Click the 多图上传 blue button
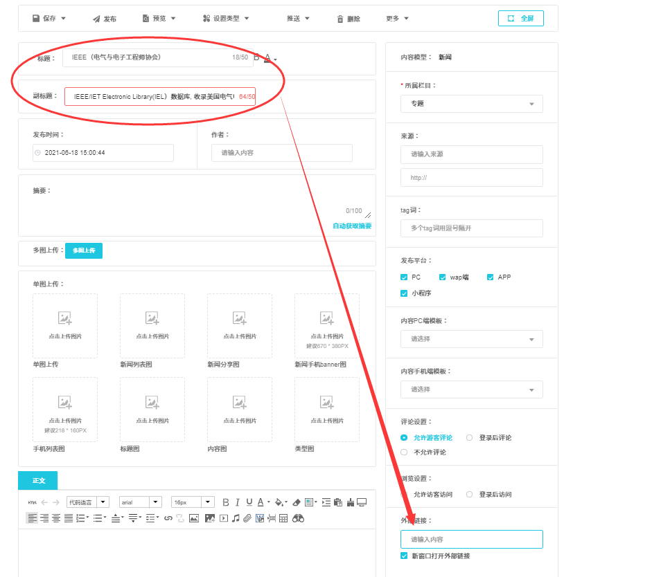670x577 pixels. (84, 250)
